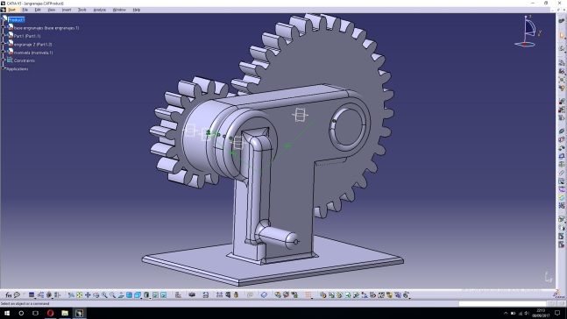The height and width of the screenshot is (319, 567).
Task: Open the shading view mode flyout
Action: click(146, 295)
